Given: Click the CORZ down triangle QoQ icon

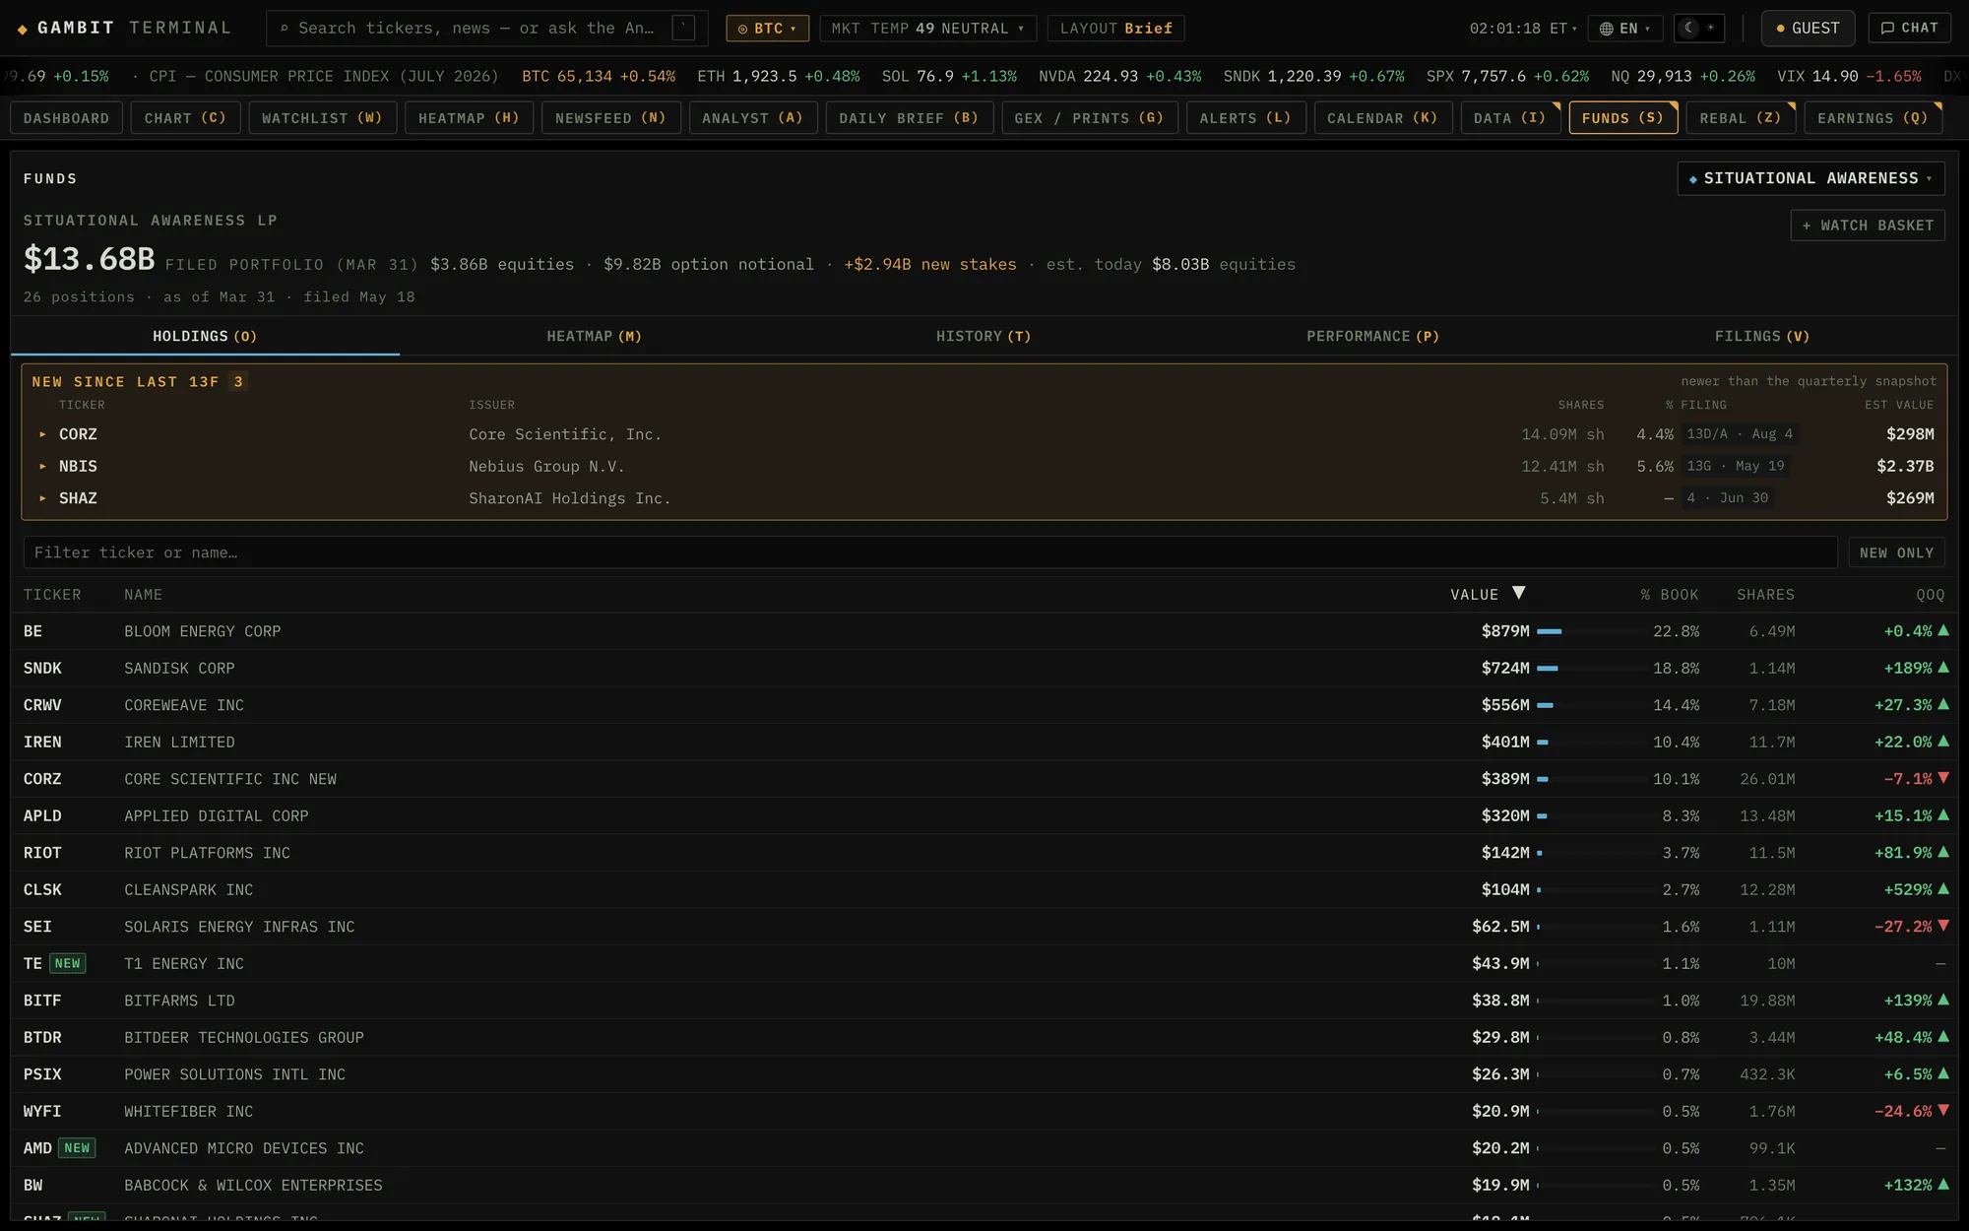Looking at the screenshot, I should [1942, 778].
